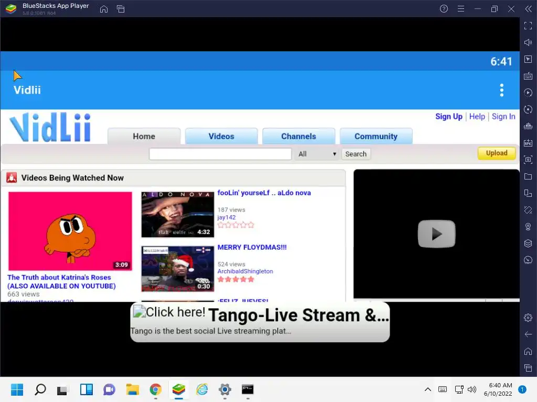
Task: Collapse the sidebar with double chevron
Action: pyautogui.click(x=528, y=9)
